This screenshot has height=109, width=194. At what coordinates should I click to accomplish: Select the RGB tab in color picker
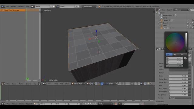[x=169, y=54]
